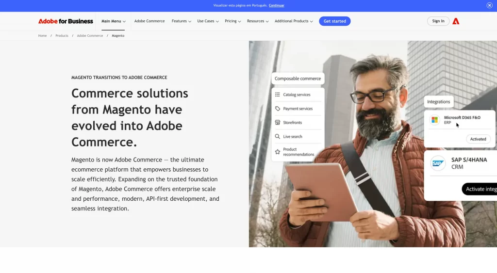Click the Product recommendations star icon
The width and height of the screenshot is (497, 273).
pyautogui.click(x=277, y=152)
